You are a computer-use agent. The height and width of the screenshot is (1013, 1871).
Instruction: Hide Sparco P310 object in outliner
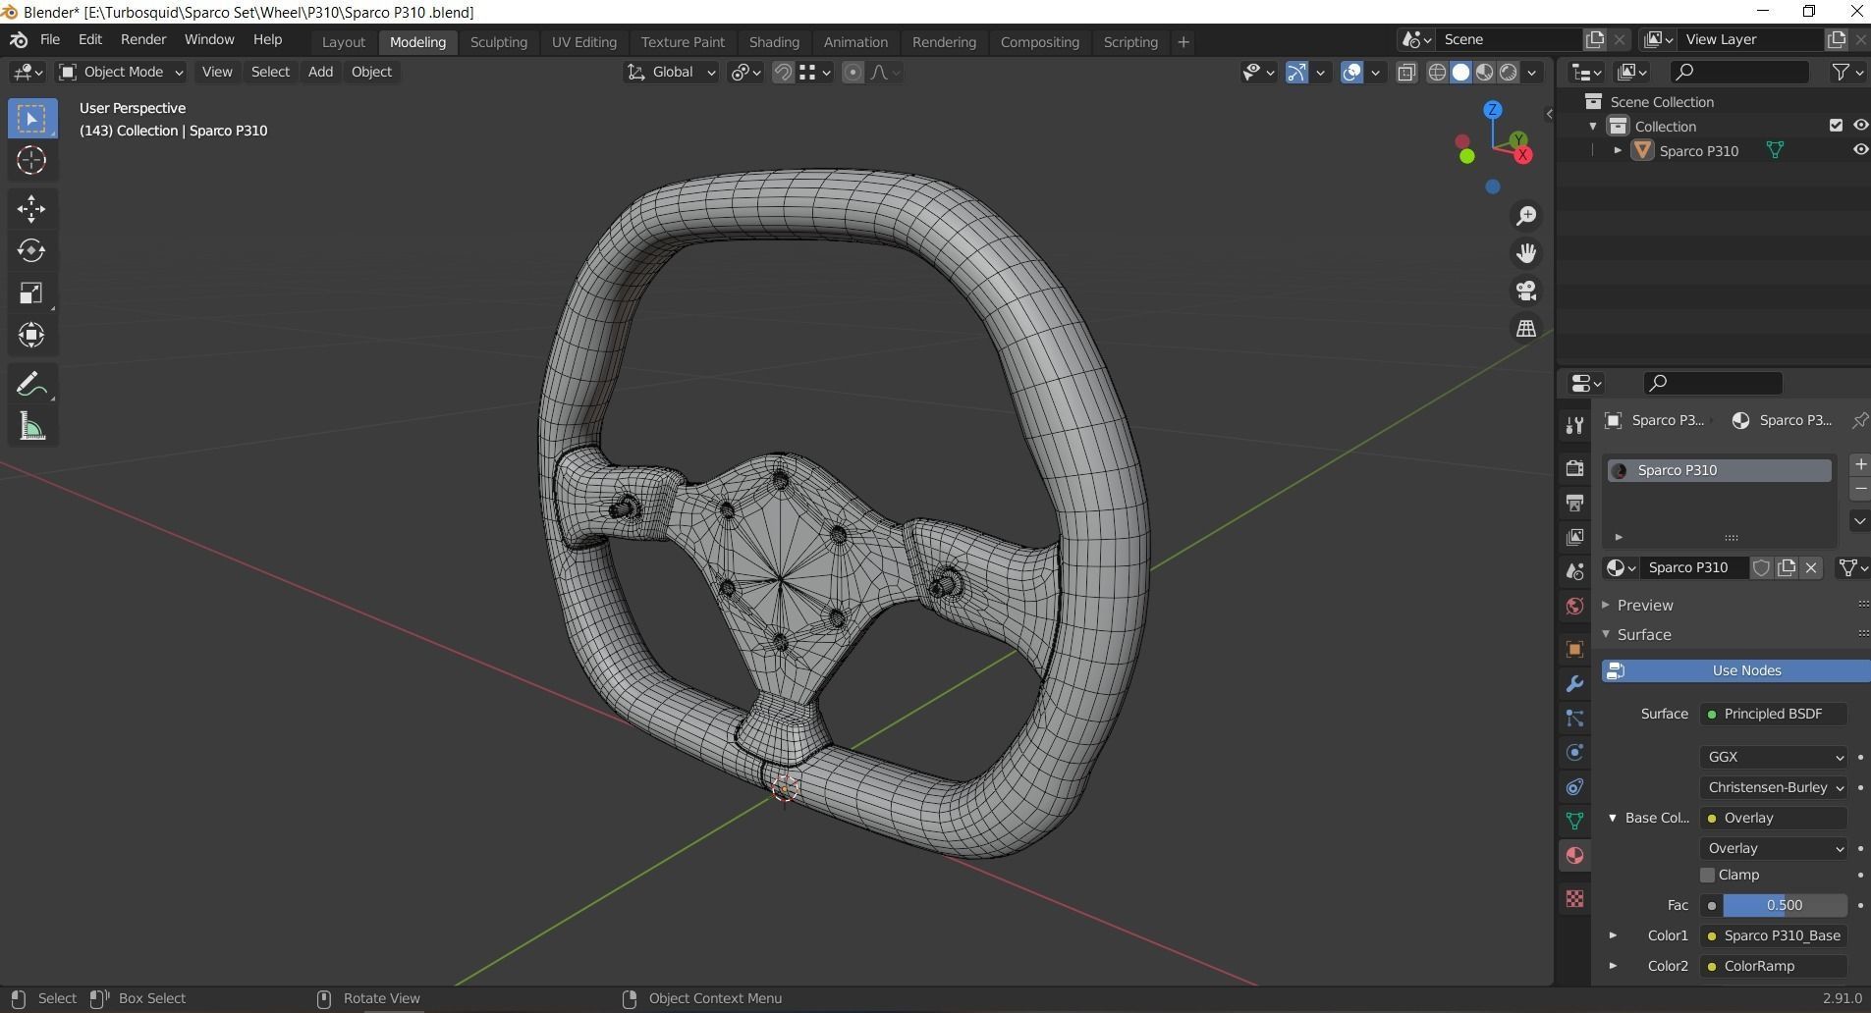coord(1860,150)
